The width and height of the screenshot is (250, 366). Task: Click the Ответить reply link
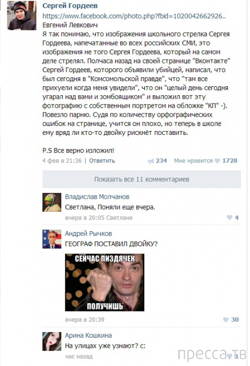(x=102, y=161)
